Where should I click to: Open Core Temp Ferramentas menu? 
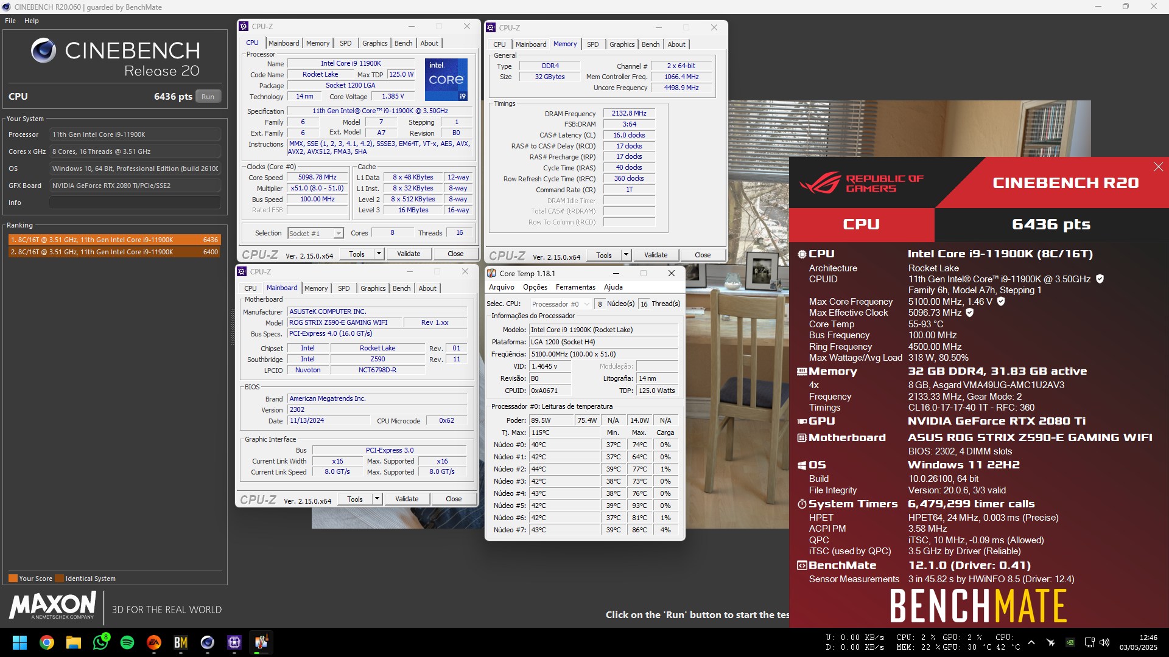575,287
